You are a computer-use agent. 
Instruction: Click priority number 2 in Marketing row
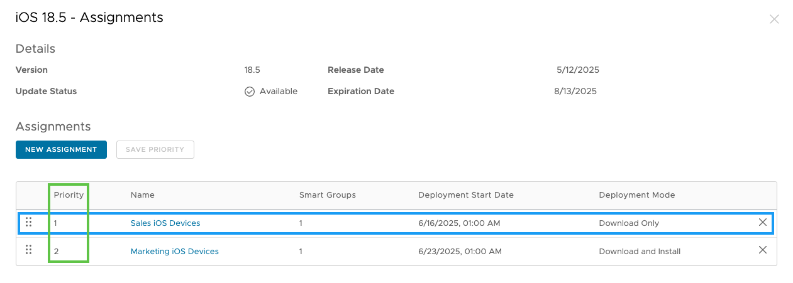(x=56, y=251)
